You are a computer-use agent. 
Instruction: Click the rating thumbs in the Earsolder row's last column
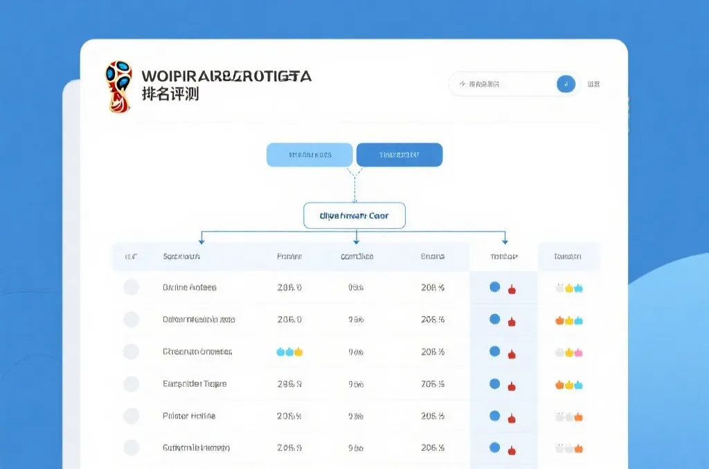pos(569,385)
